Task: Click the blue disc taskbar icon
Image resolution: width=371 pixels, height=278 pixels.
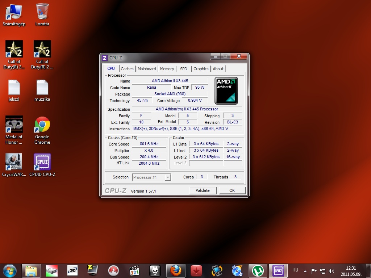Action: click(x=237, y=271)
